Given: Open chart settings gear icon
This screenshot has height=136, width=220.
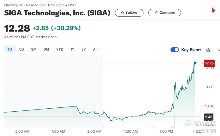Looking at the screenshot, I should click(208, 50).
